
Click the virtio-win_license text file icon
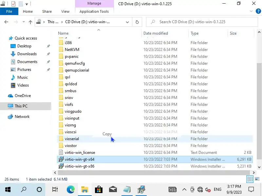61,152
